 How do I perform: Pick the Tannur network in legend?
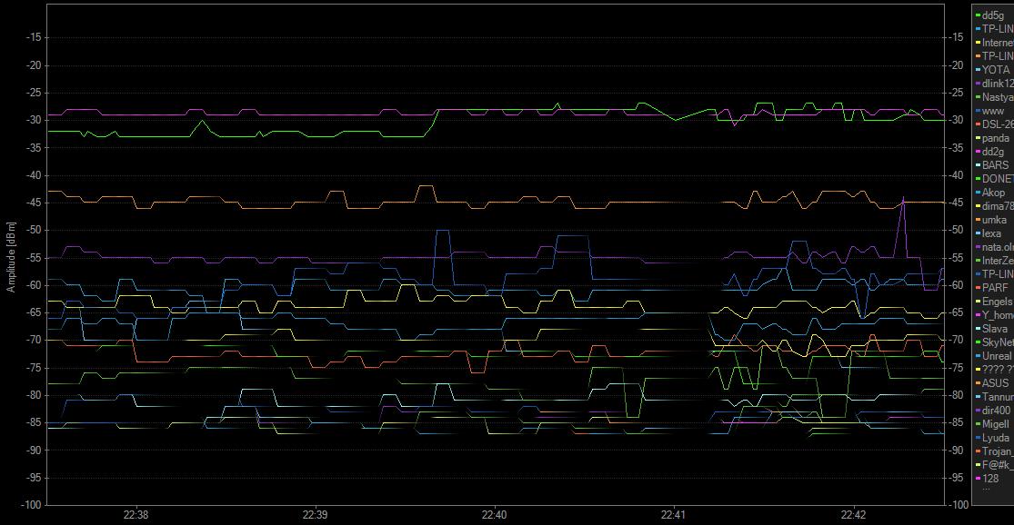[x=995, y=397]
